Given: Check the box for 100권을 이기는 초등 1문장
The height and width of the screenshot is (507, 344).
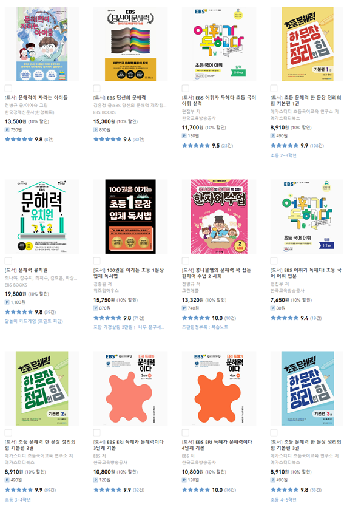Looking at the screenshot, I should pos(97,261).
